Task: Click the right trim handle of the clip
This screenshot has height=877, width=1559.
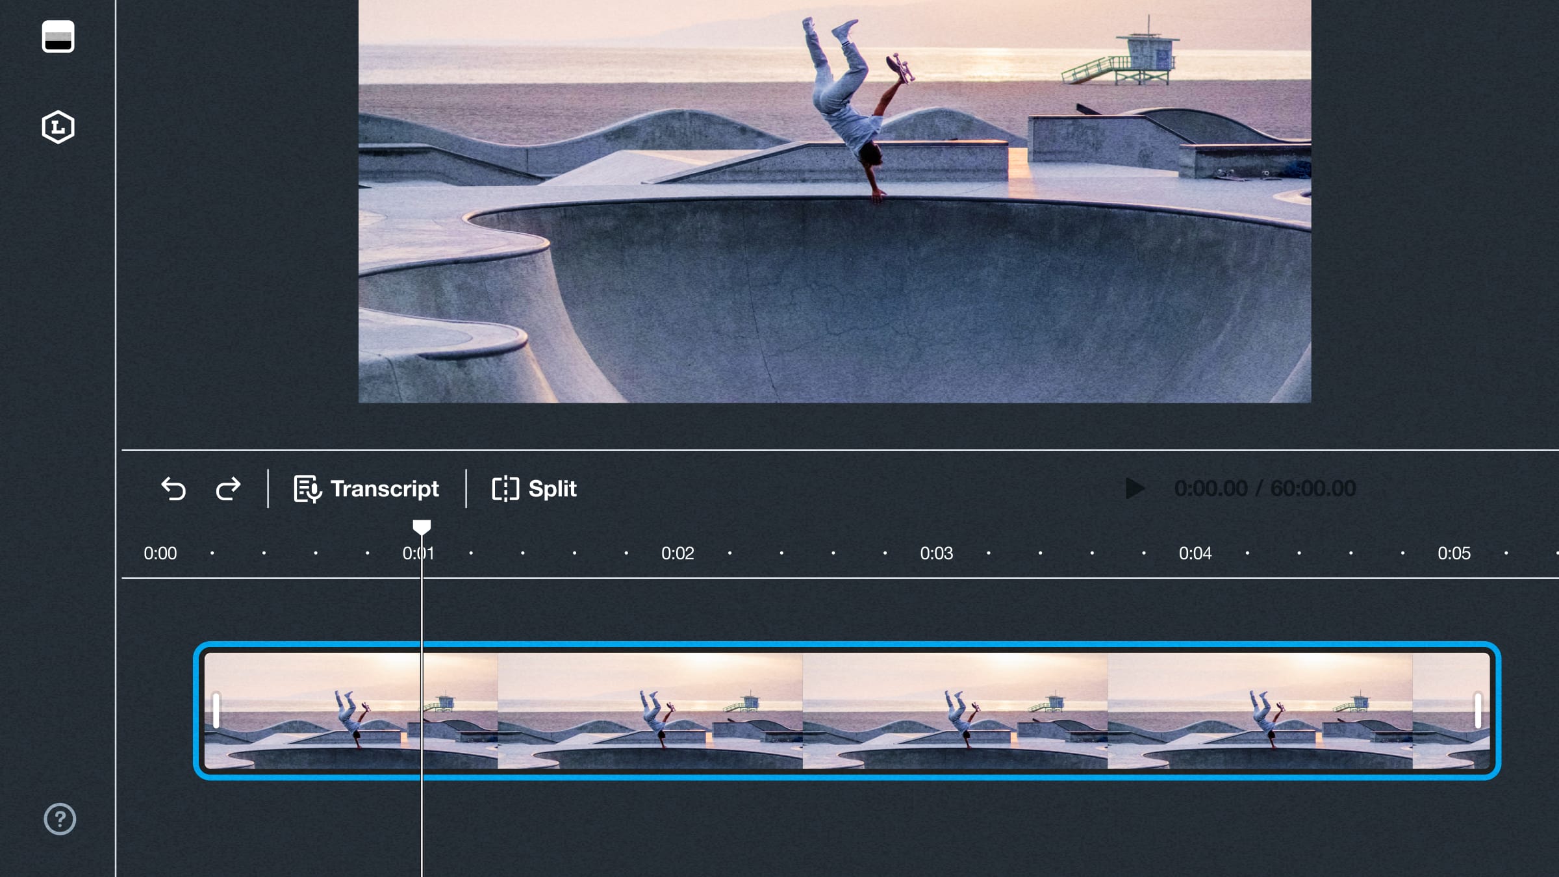Action: (1478, 711)
